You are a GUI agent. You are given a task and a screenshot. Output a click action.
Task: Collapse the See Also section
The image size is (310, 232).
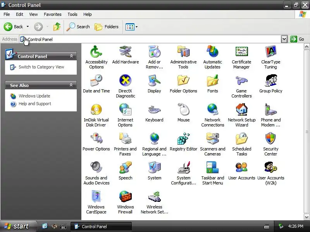coord(71,85)
